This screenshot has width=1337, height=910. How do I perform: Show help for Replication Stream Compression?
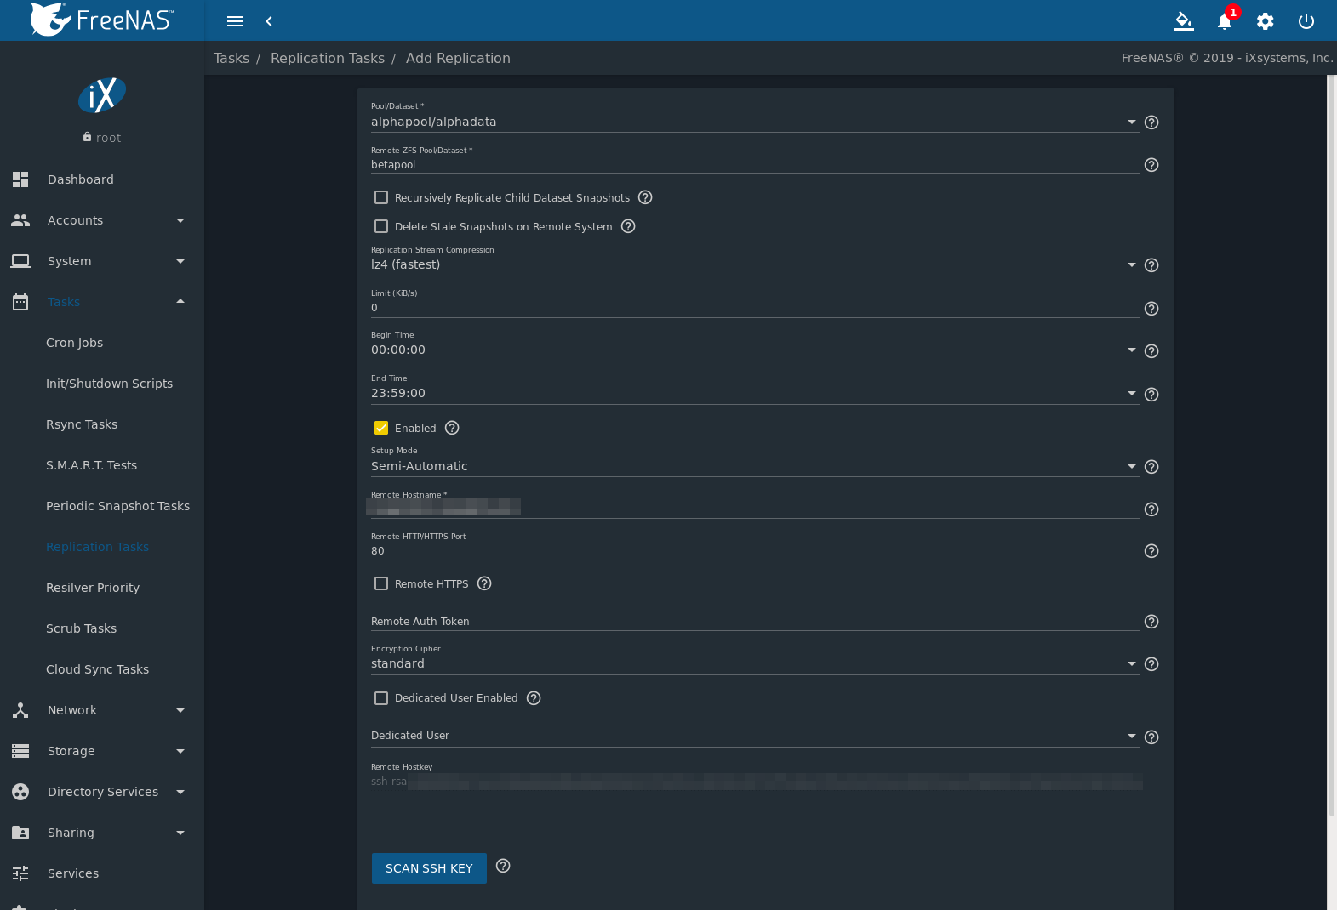pos(1151,265)
